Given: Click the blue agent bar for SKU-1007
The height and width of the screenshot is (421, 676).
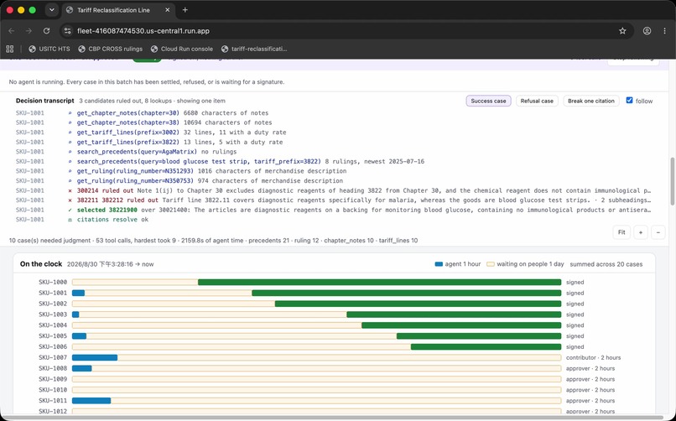Looking at the screenshot, I should [95, 357].
